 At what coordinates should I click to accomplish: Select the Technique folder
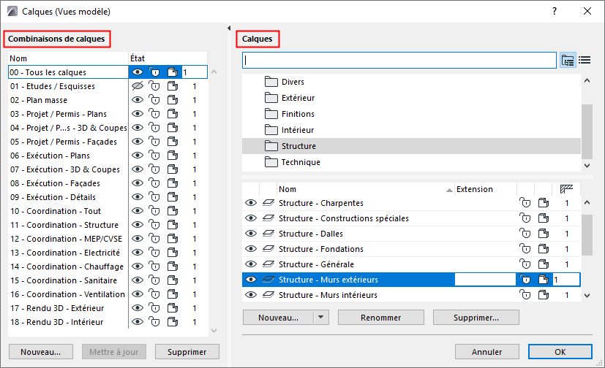click(x=301, y=162)
